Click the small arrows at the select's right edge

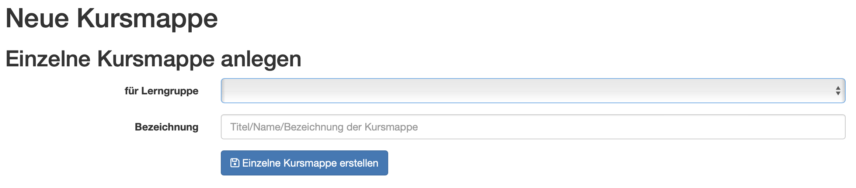(838, 91)
